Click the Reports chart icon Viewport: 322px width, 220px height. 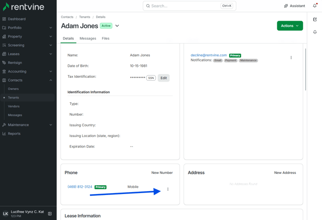tap(4, 134)
